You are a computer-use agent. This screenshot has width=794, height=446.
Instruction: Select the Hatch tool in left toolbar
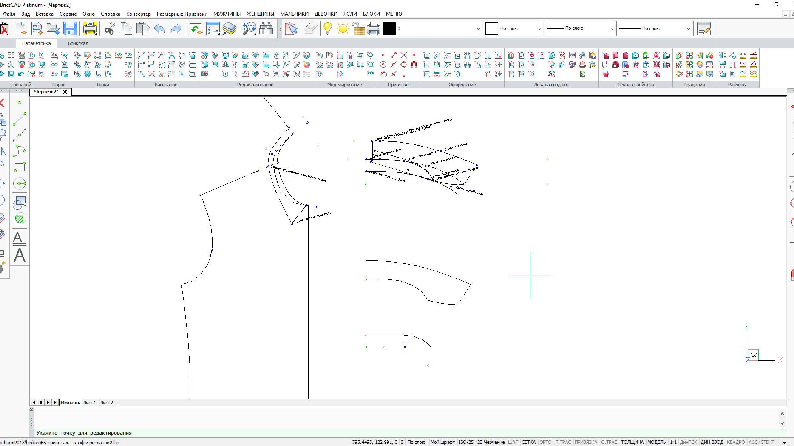[20, 219]
